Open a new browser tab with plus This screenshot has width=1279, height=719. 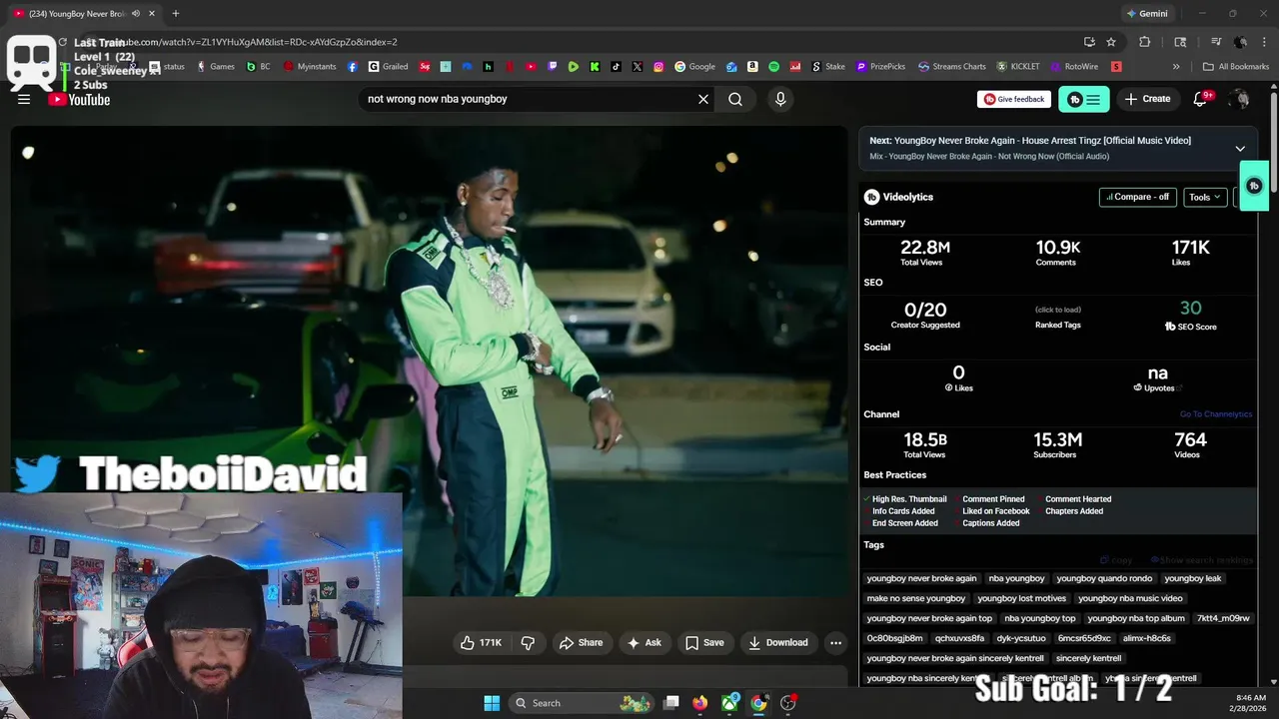[175, 13]
